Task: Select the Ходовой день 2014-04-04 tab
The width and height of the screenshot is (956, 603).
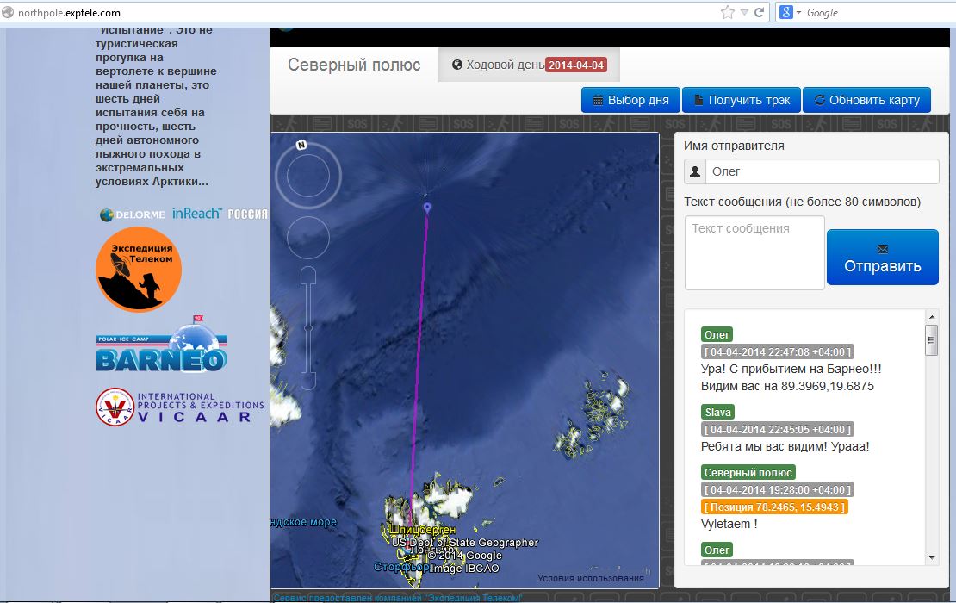Action: point(528,65)
